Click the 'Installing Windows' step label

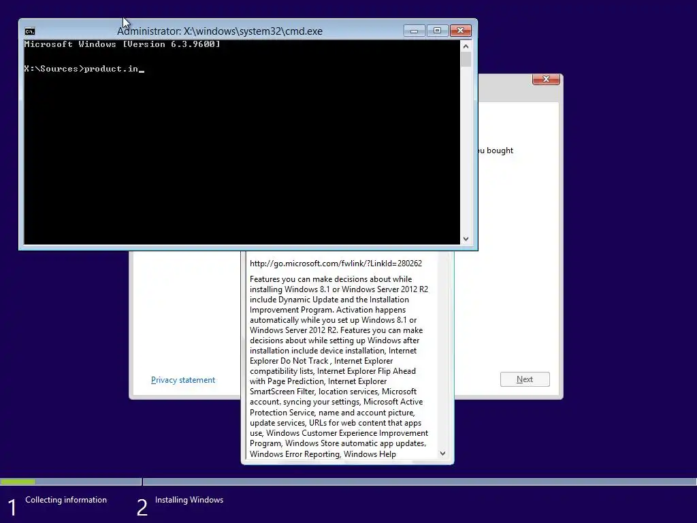[189, 500]
